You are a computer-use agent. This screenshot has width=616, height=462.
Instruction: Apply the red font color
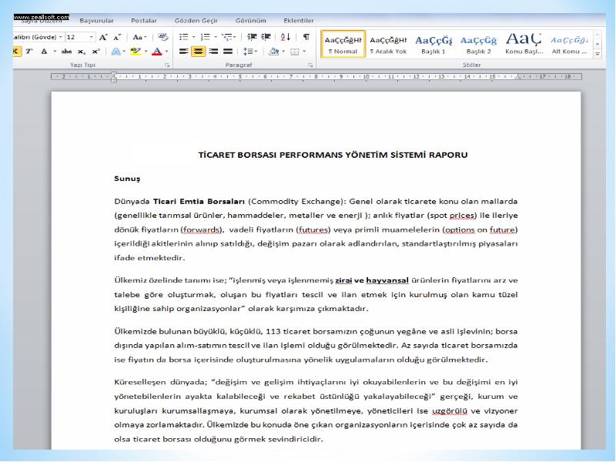point(157,52)
